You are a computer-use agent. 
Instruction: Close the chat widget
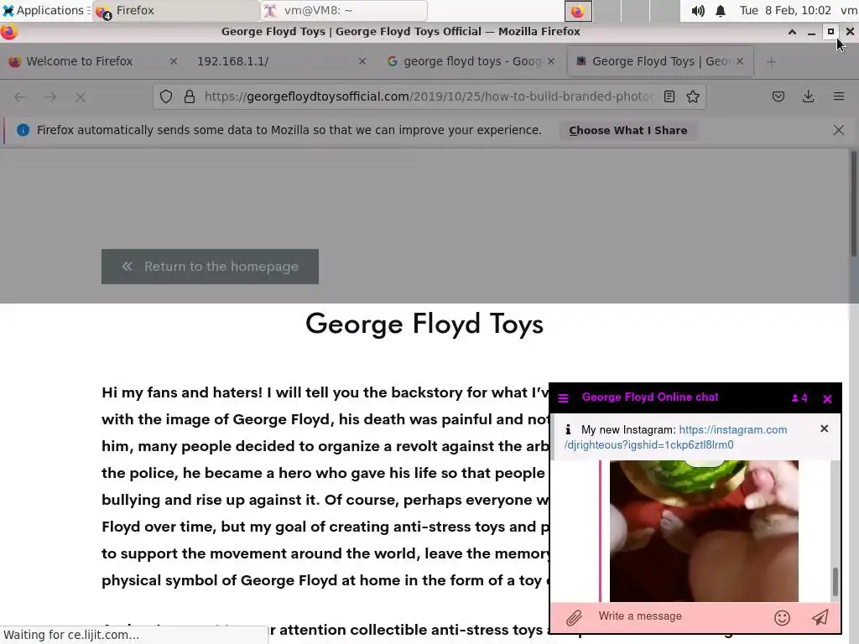(x=827, y=398)
